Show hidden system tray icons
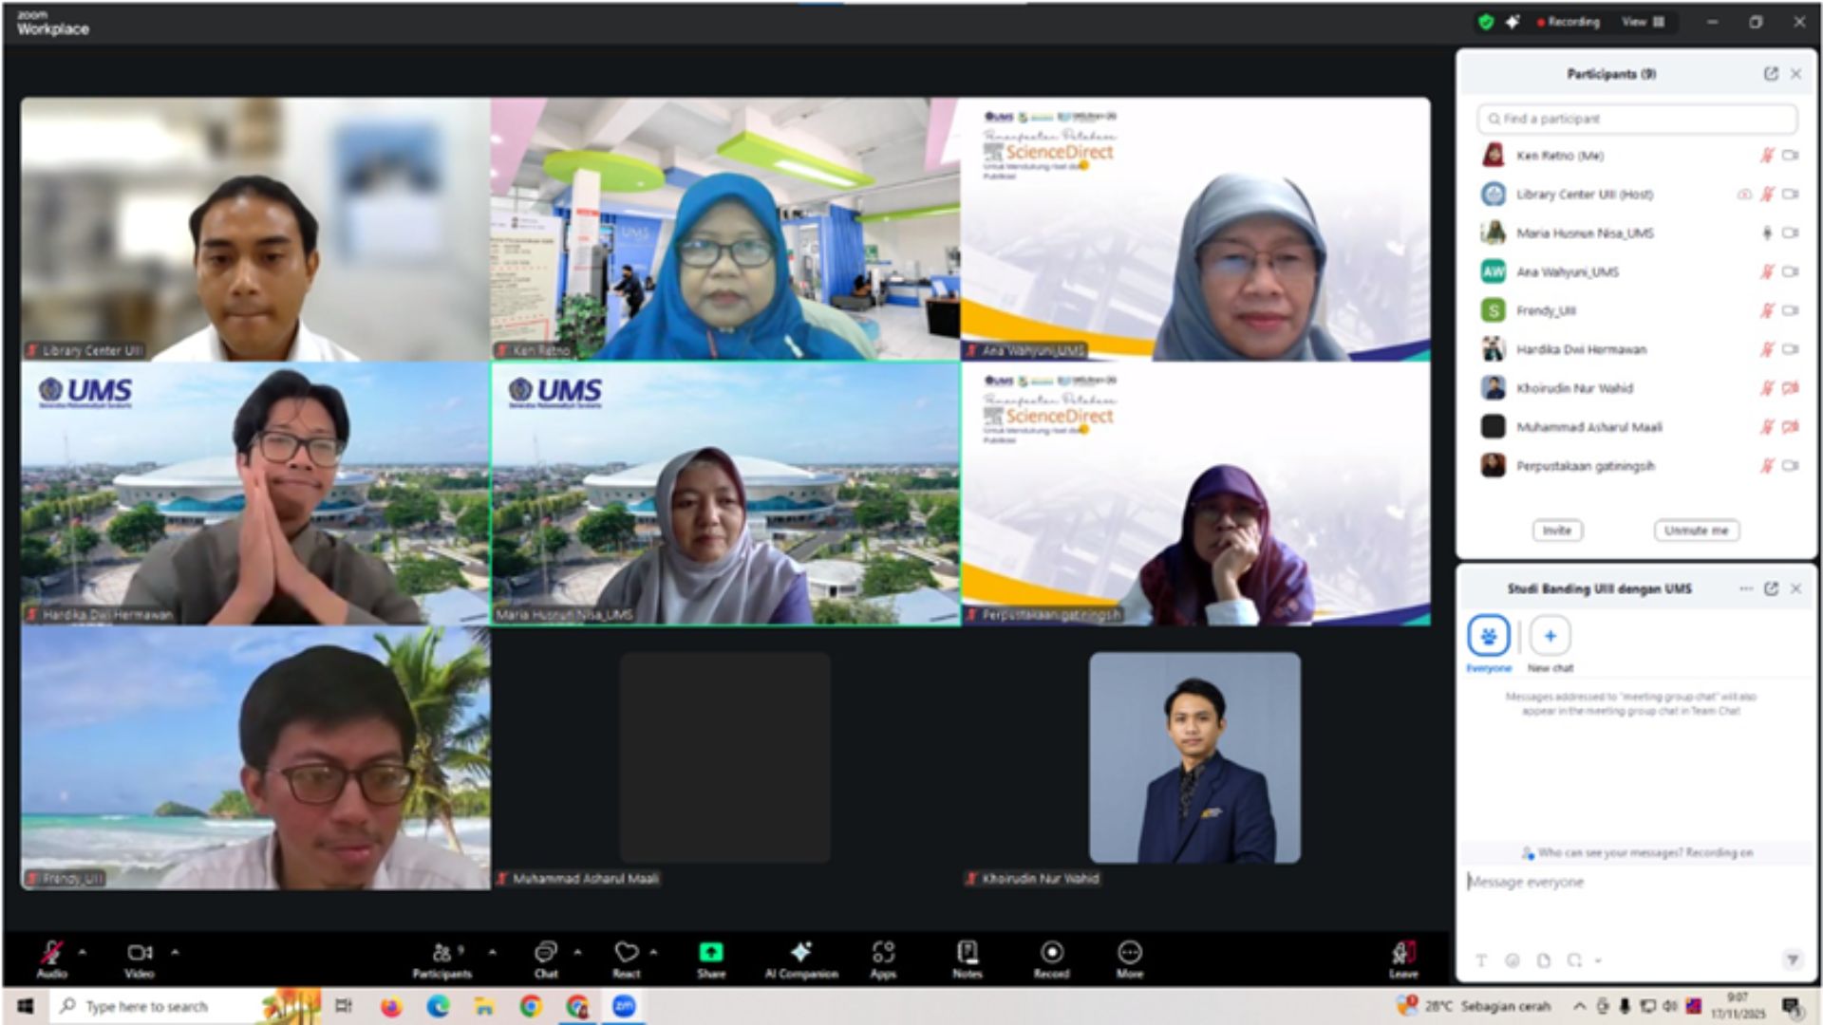 (1579, 1007)
